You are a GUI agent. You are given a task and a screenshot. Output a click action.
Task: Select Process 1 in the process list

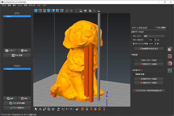click(17, 69)
